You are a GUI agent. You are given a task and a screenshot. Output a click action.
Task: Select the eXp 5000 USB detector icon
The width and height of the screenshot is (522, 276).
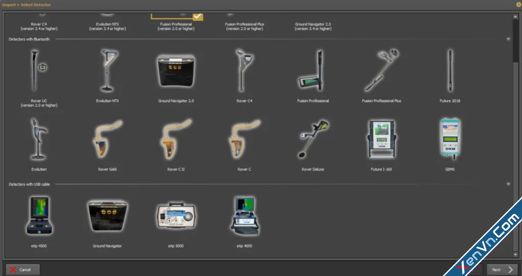176,216
